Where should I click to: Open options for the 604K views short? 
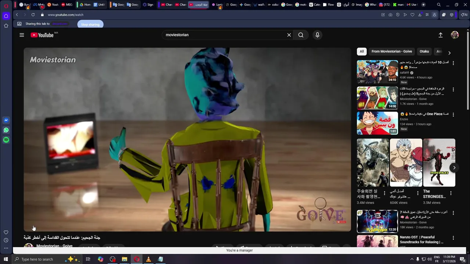[x=417, y=193]
